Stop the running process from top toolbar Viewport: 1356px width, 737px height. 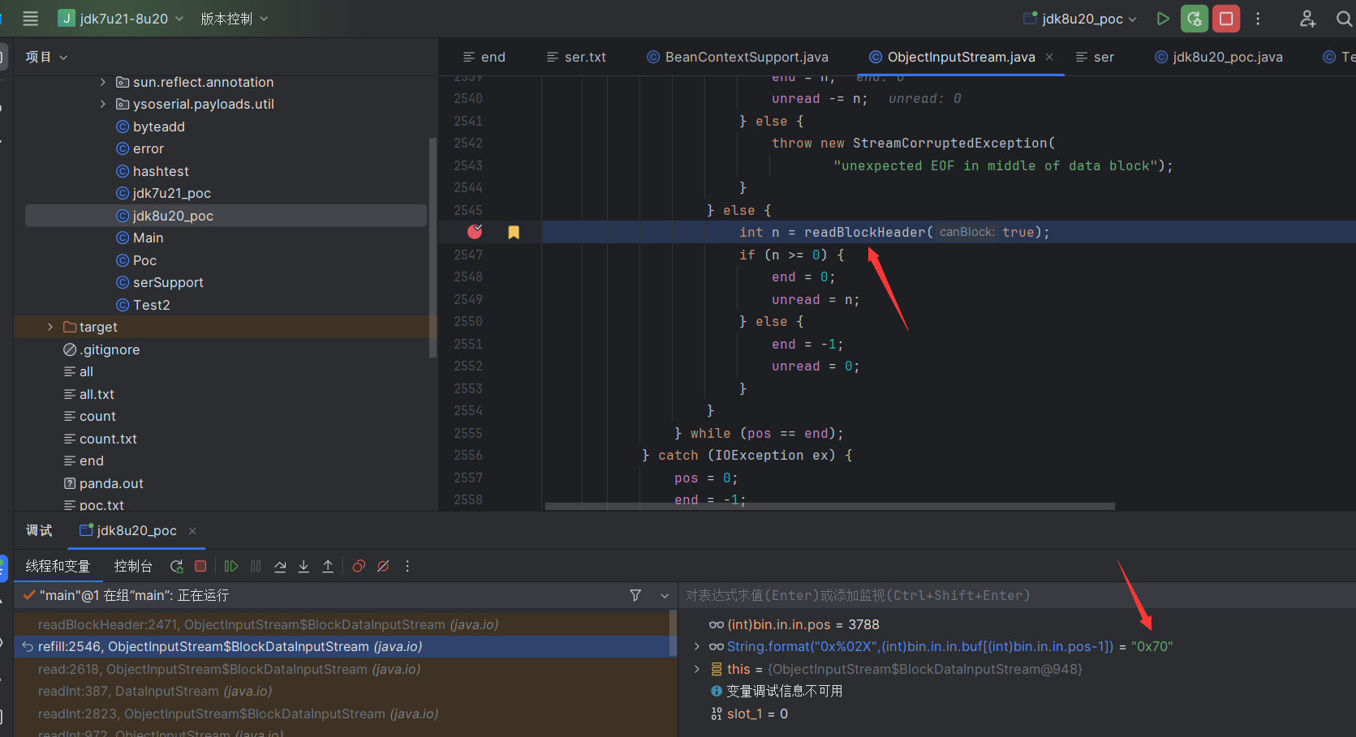point(1226,19)
